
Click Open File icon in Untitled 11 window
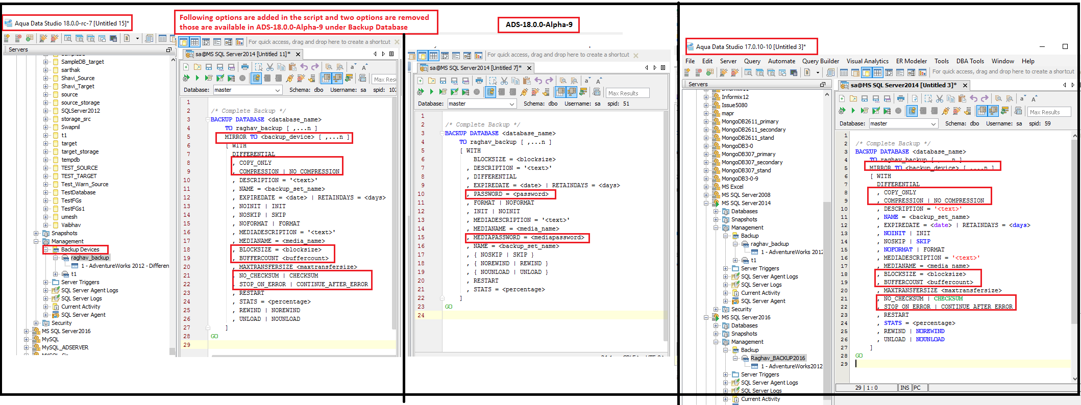198,67
